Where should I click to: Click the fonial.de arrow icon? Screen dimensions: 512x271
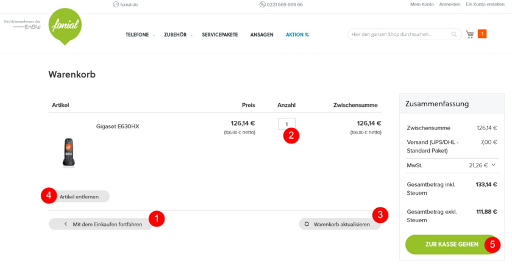coord(116,4)
